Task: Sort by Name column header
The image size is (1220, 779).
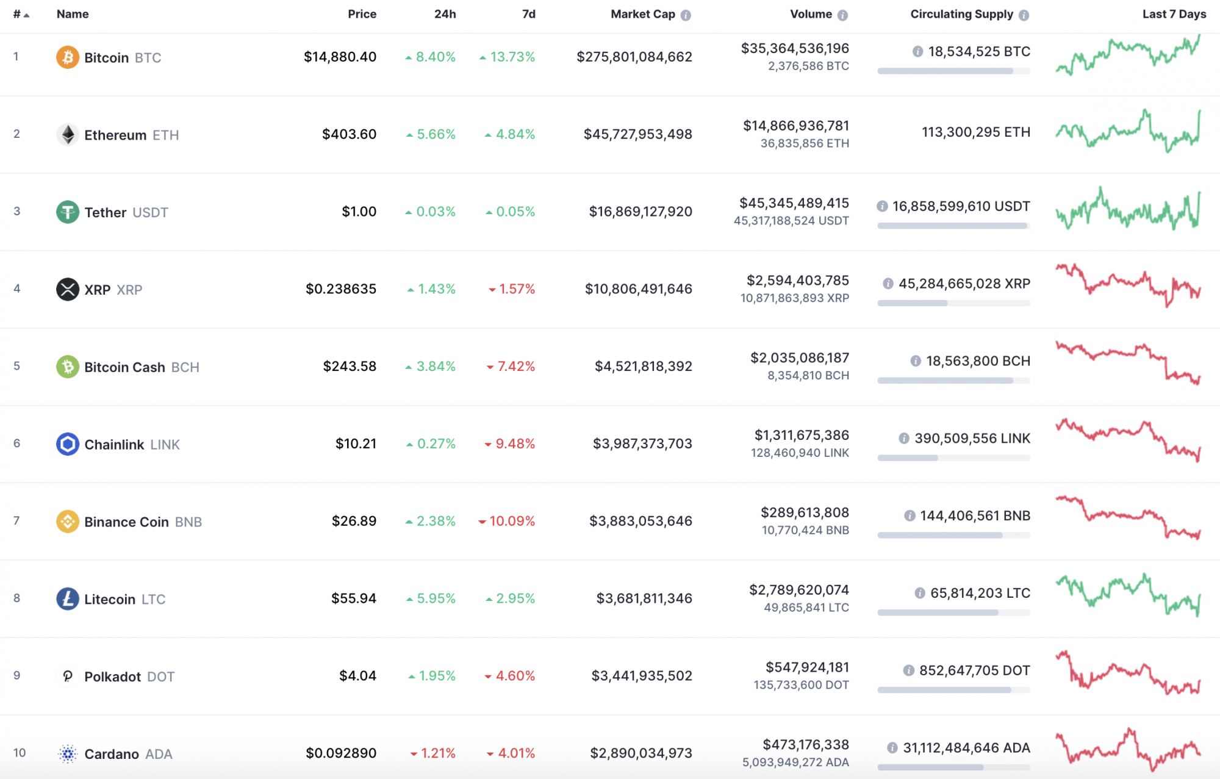Action: 73,14
